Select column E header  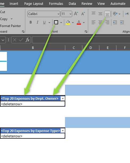point(108,48)
